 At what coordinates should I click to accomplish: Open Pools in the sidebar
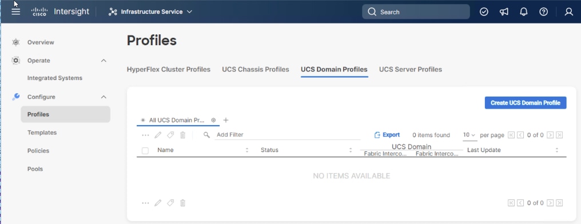35,169
